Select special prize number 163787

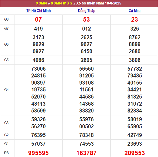tap(86, 153)
